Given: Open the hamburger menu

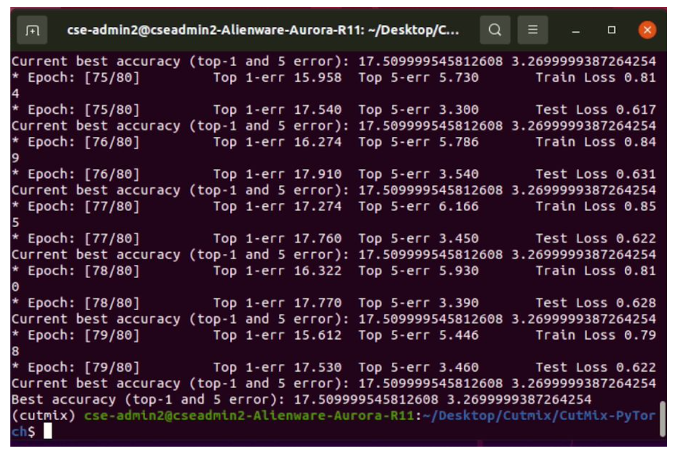Looking at the screenshot, I should coord(532,30).
